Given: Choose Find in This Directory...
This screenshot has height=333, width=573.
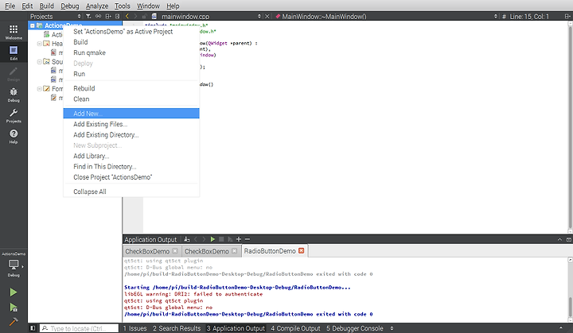Looking at the screenshot, I should [x=131, y=167].
